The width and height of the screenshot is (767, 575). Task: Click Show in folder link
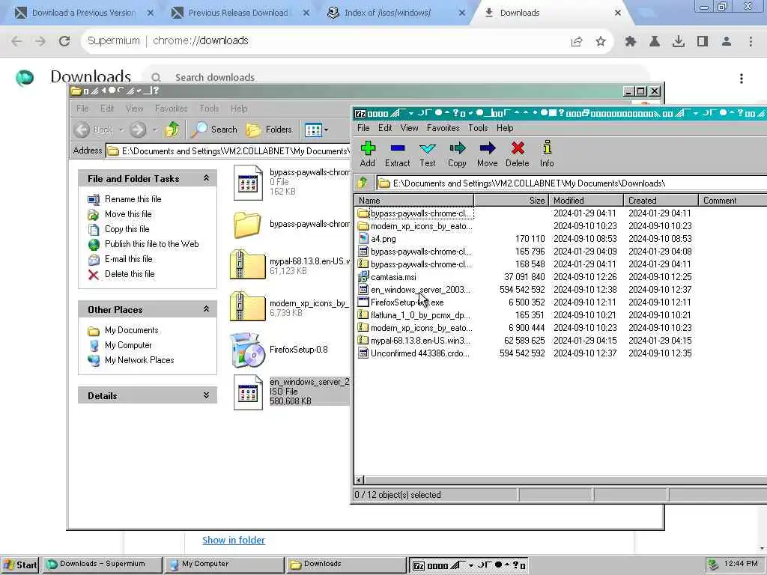coord(234,541)
